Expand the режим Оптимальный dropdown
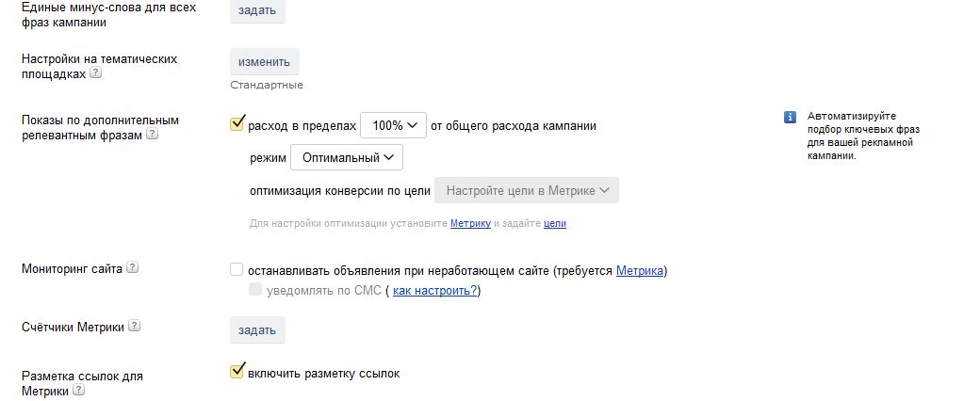 [346, 157]
